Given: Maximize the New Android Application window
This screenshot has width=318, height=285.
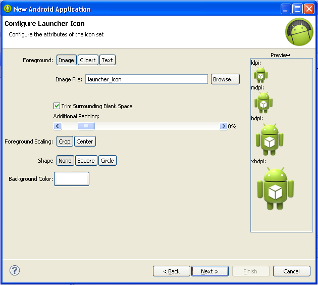Looking at the screenshot, I should pyautogui.click(x=297, y=9).
